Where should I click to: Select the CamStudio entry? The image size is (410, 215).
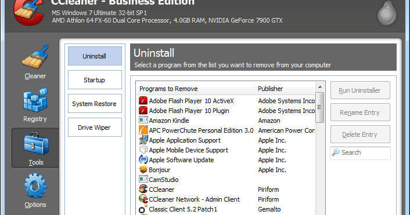click(164, 180)
